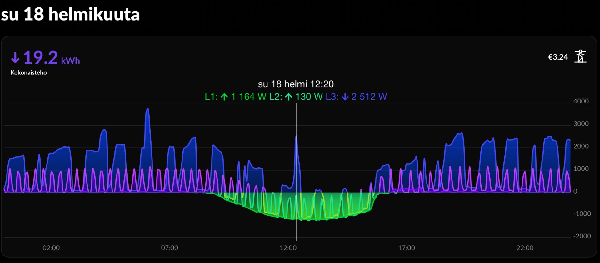Click the power grid pylon icon
This screenshot has height=263, width=600.
580,56
